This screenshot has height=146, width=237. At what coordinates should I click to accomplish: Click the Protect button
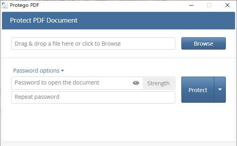tap(198, 90)
